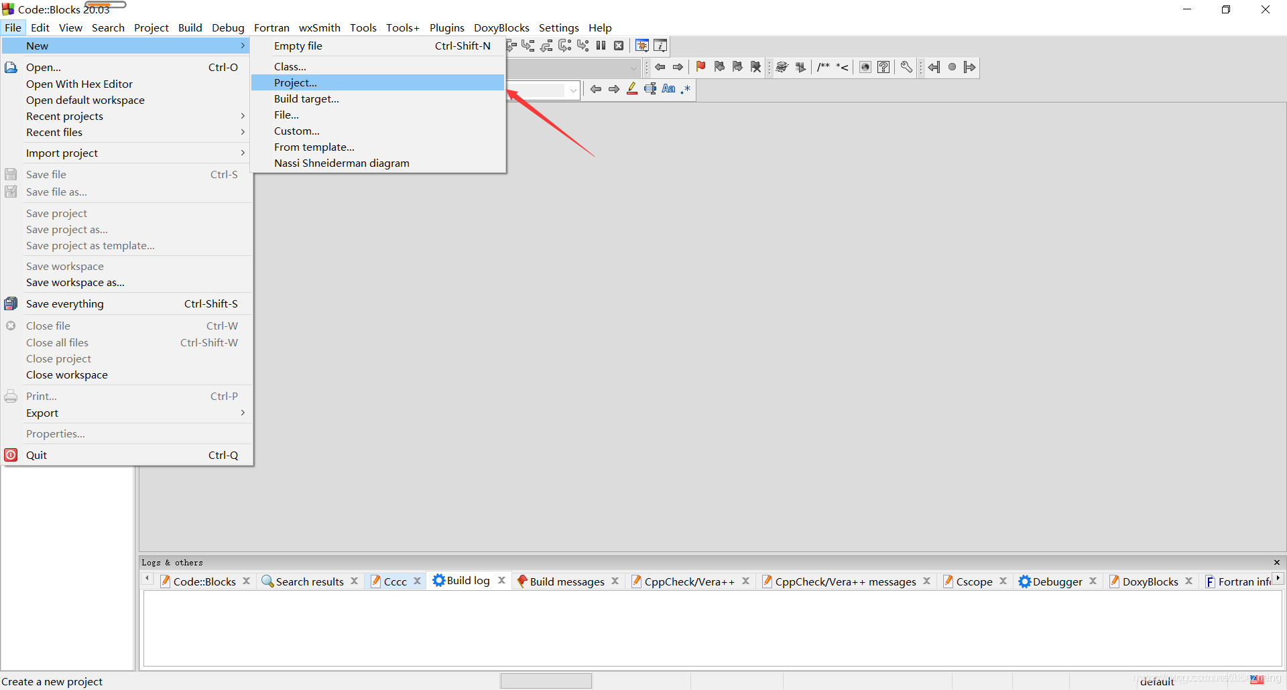This screenshot has width=1287, height=690.
Task: Open the Debugging windows bug icon
Action: 642,46
